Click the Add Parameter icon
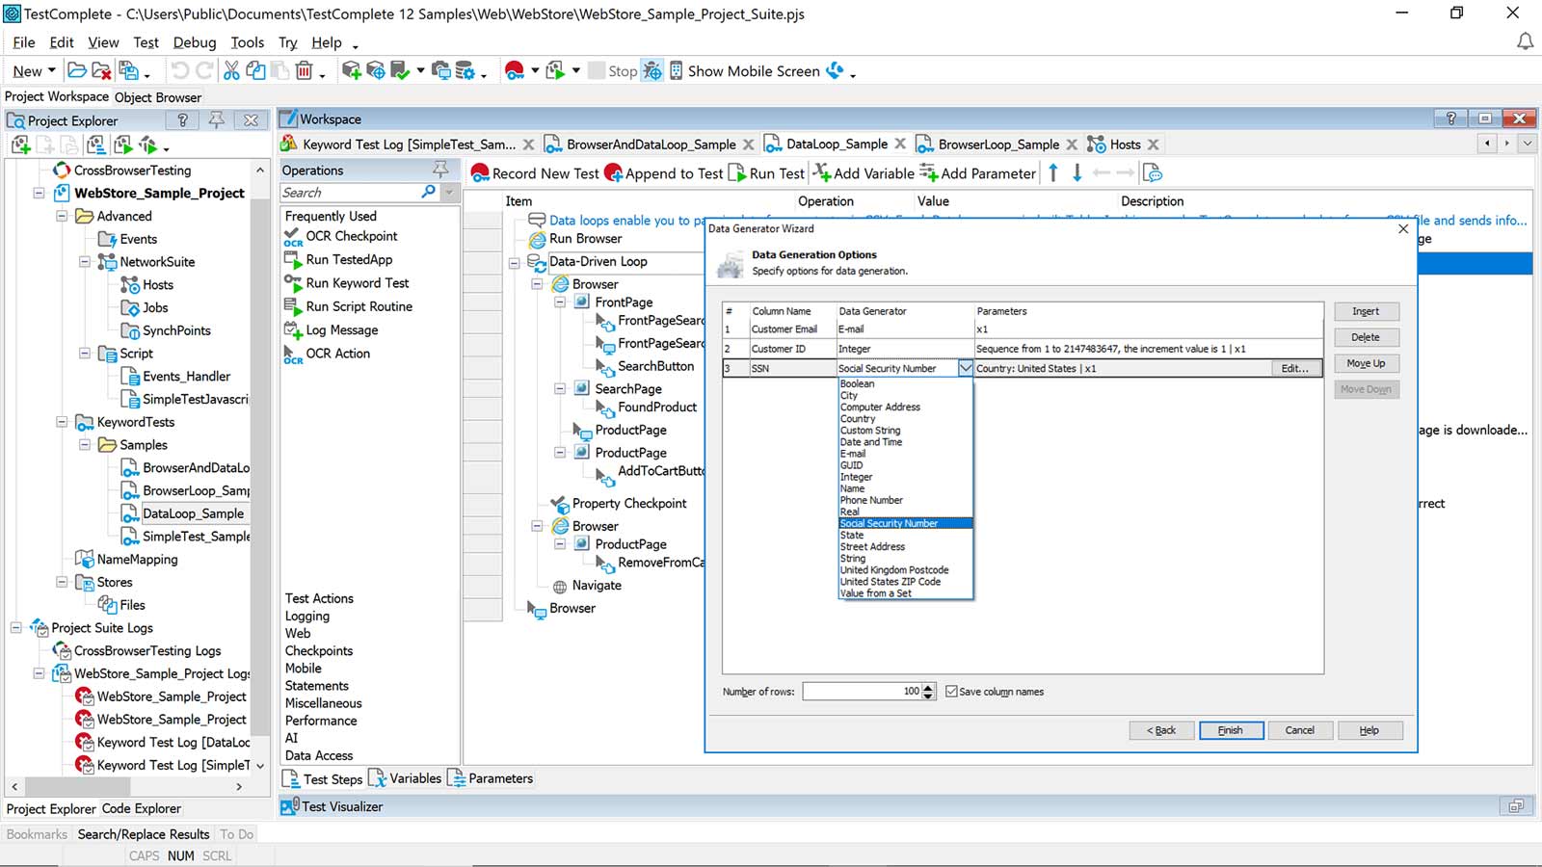Screen dimensions: 1542x867 [x=928, y=173]
